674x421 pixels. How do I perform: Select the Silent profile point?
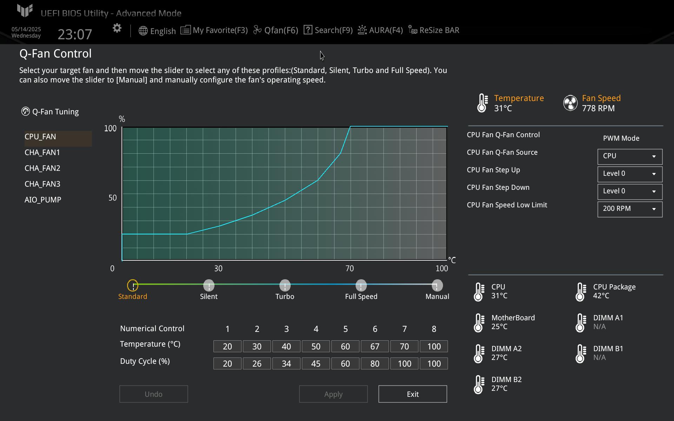[209, 286]
